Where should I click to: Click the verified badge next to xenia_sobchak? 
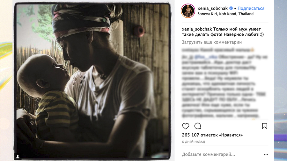(231, 8)
